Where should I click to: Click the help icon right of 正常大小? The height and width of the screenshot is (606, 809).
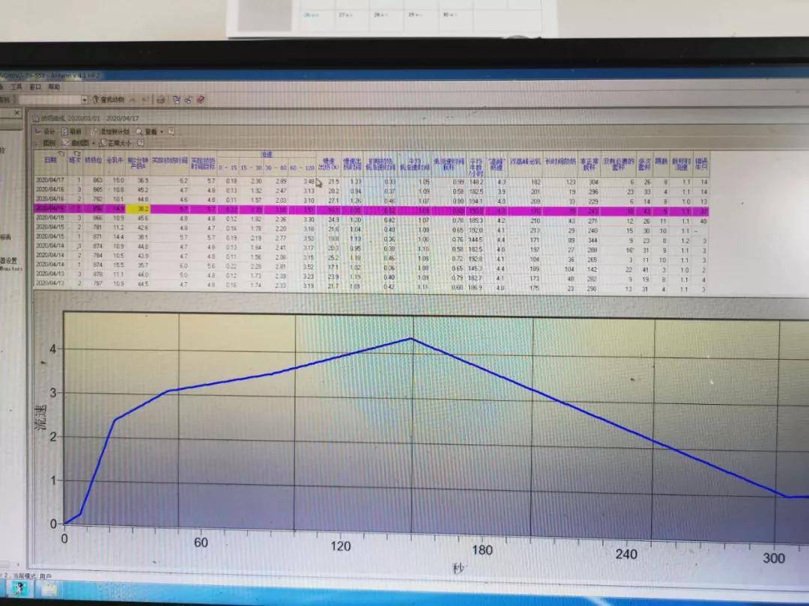coord(140,143)
